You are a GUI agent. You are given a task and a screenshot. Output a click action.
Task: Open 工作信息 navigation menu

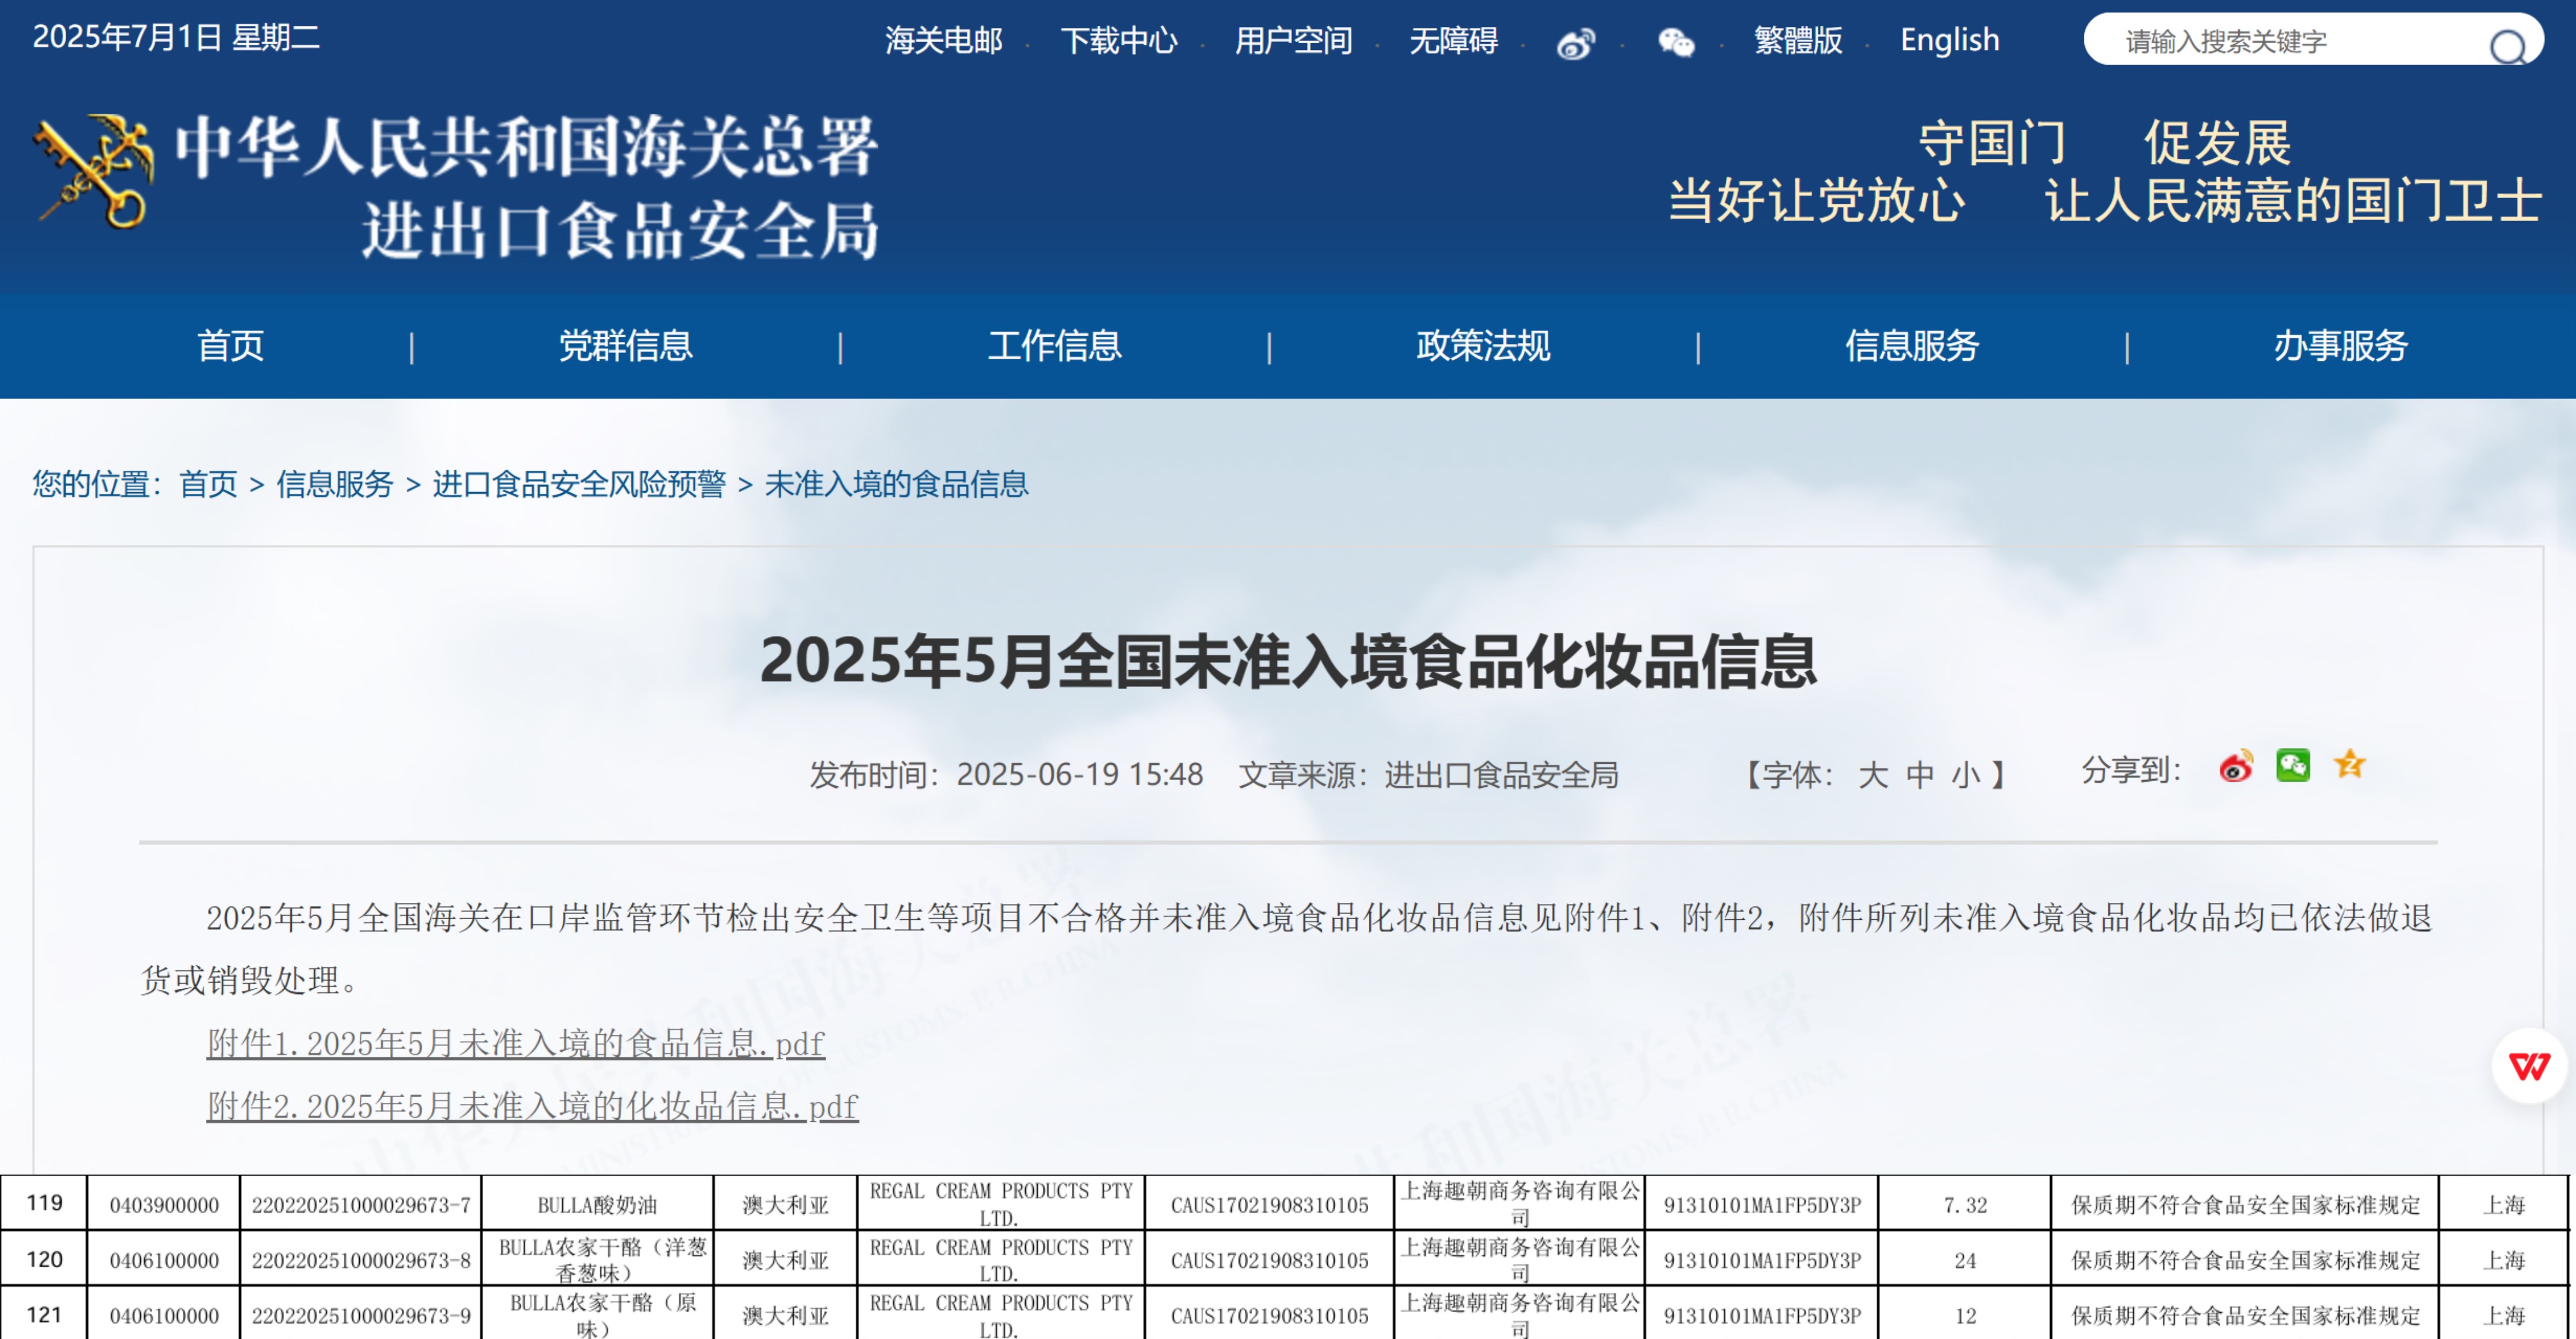point(1054,346)
